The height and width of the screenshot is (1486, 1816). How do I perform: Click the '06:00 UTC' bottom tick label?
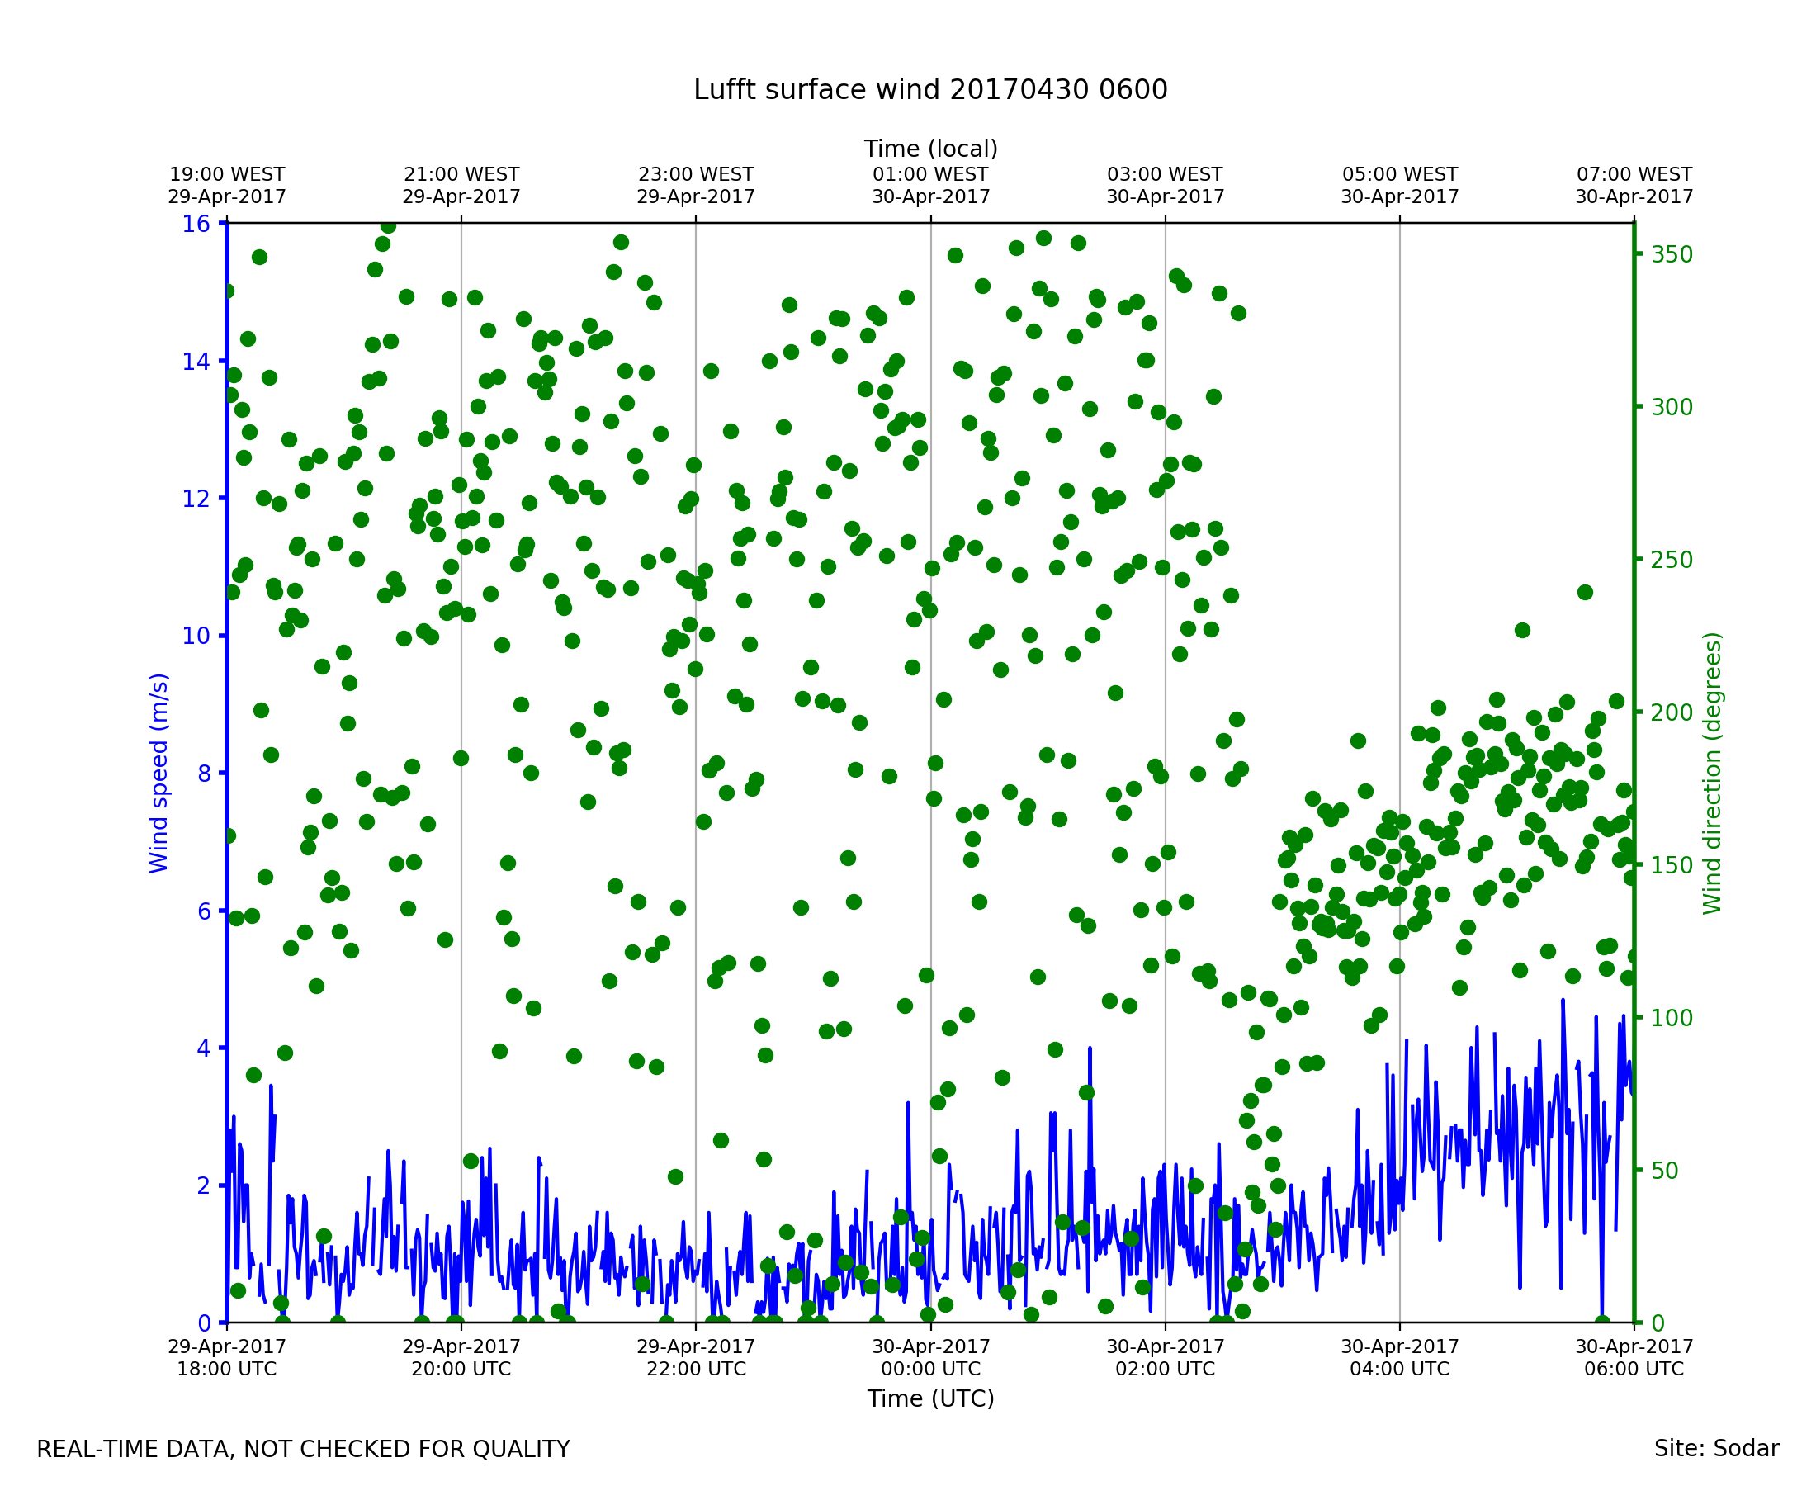1634,1370
